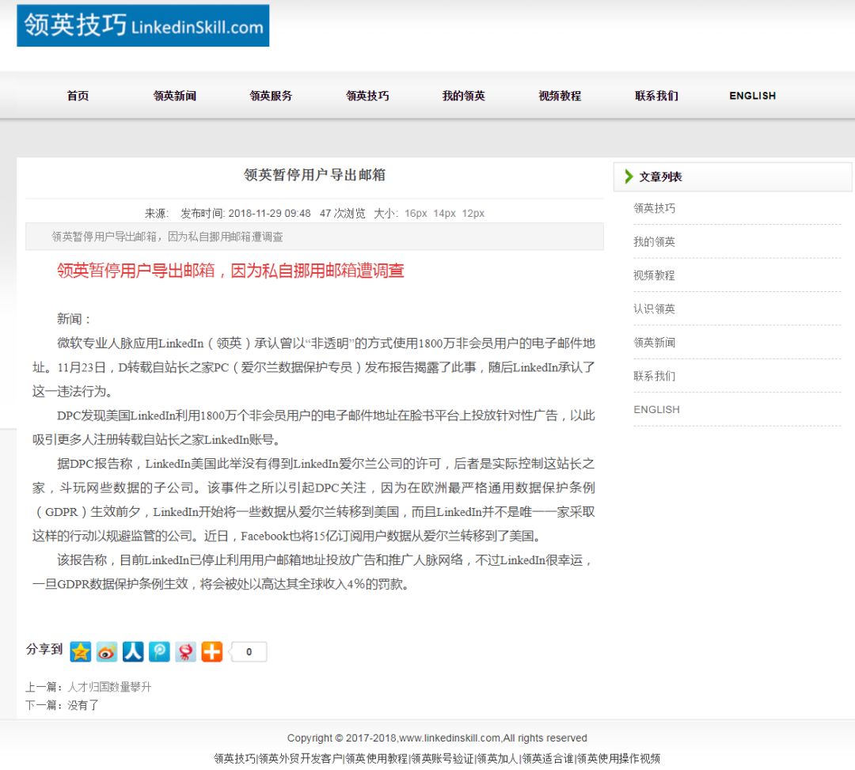
Task: Share to Renren icon
Action: point(133,651)
